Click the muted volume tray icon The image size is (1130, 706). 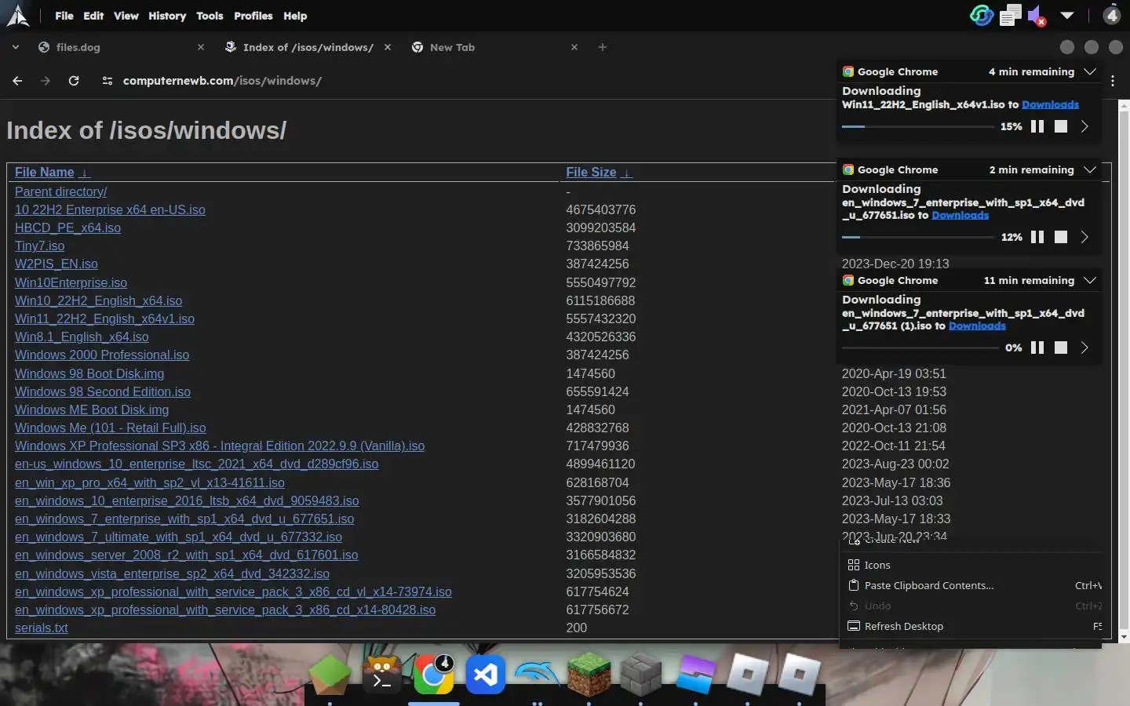point(1037,16)
